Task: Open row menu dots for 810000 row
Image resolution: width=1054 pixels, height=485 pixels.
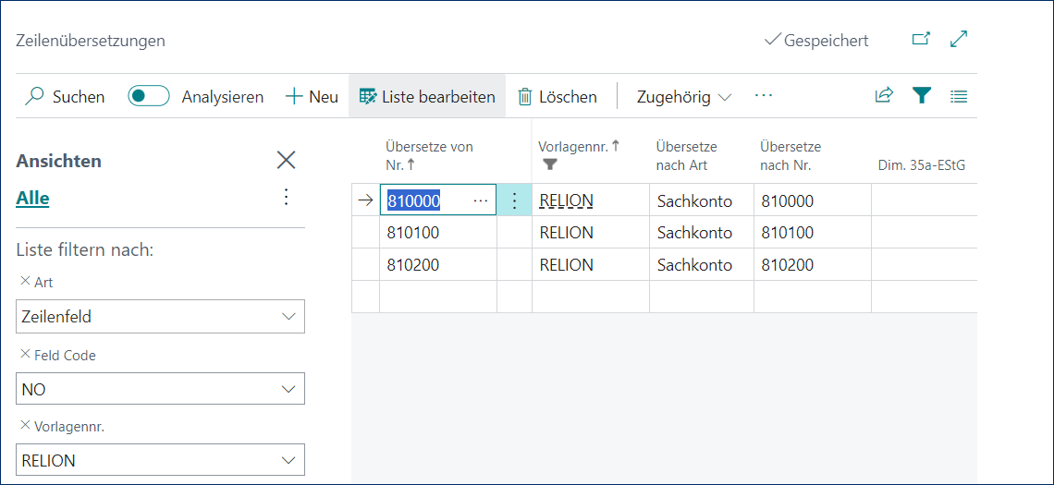Action: click(514, 200)
